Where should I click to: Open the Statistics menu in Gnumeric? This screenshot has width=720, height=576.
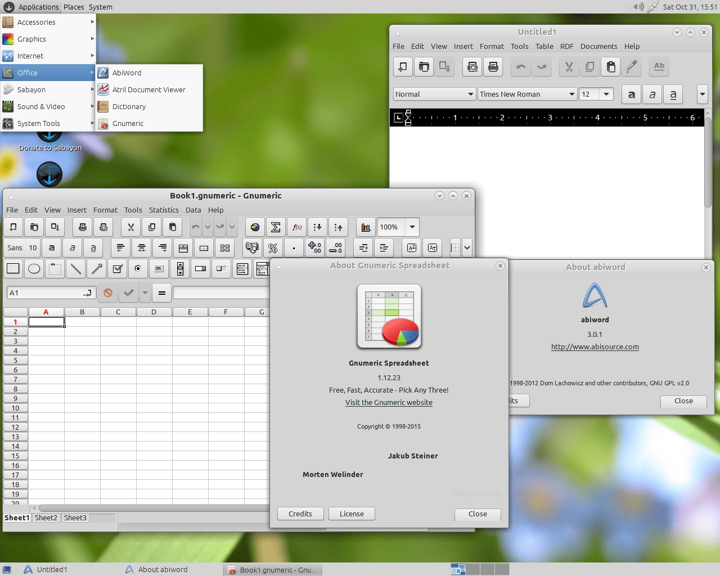164,210
